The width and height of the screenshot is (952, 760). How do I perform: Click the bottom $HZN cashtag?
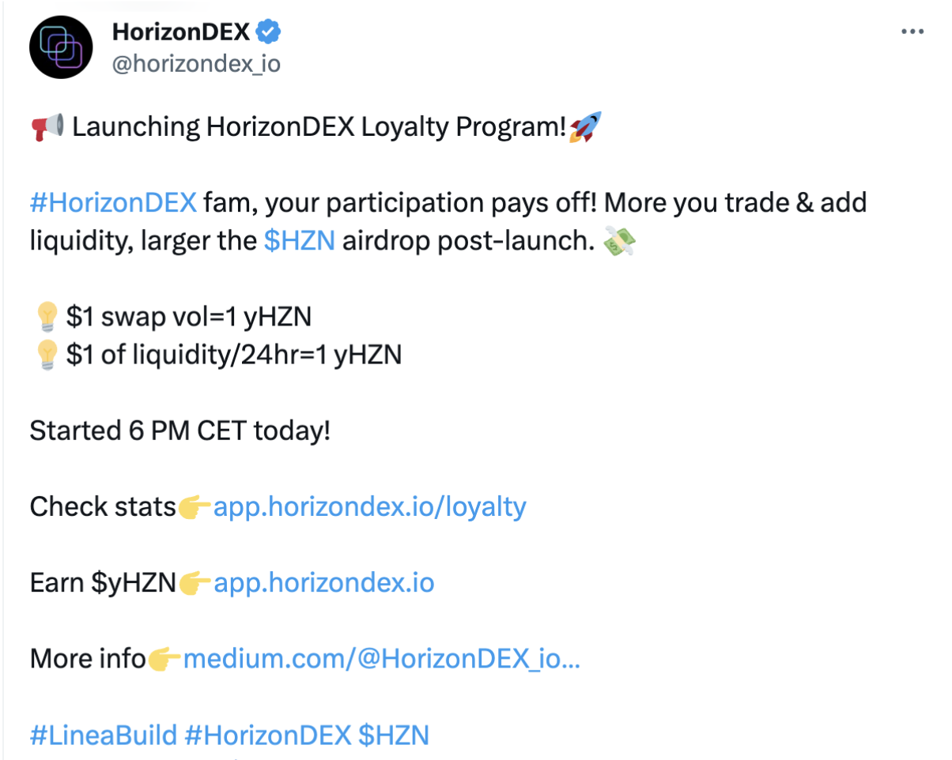point(394,735)
